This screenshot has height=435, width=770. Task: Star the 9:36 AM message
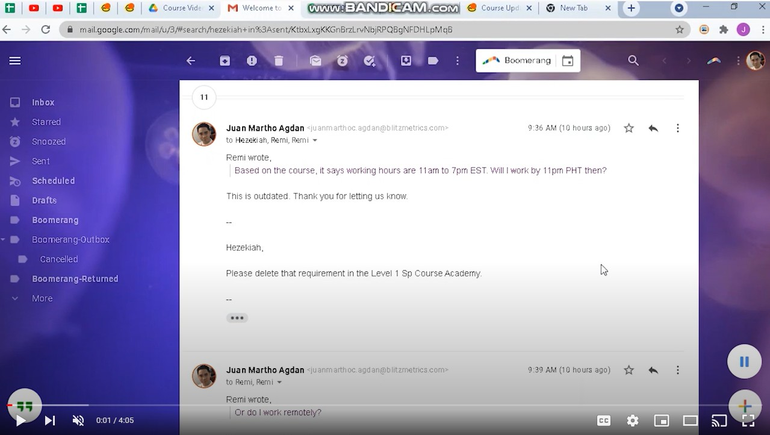click(x=629, y=128)
